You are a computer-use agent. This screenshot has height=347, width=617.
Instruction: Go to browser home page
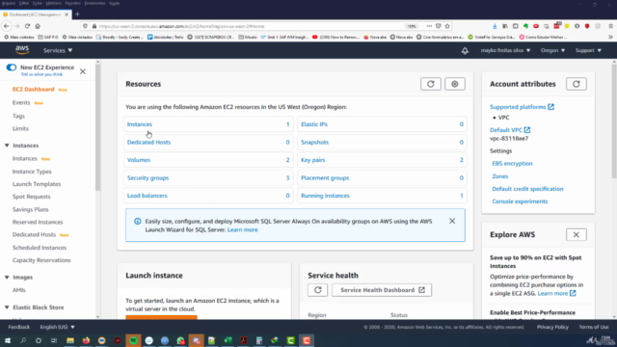coord(38,26)
